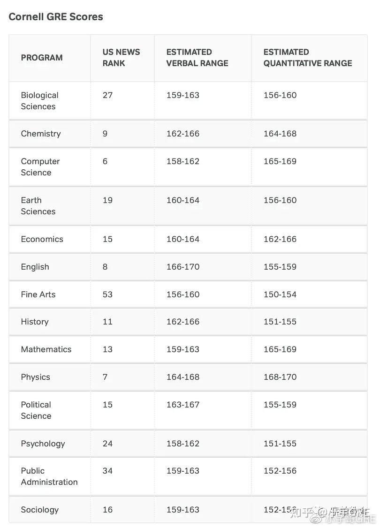Screen dimensions: 380x528
Task: Click the ESTIMATED QUANTITATIVE RANGE header
Action: 307,58
